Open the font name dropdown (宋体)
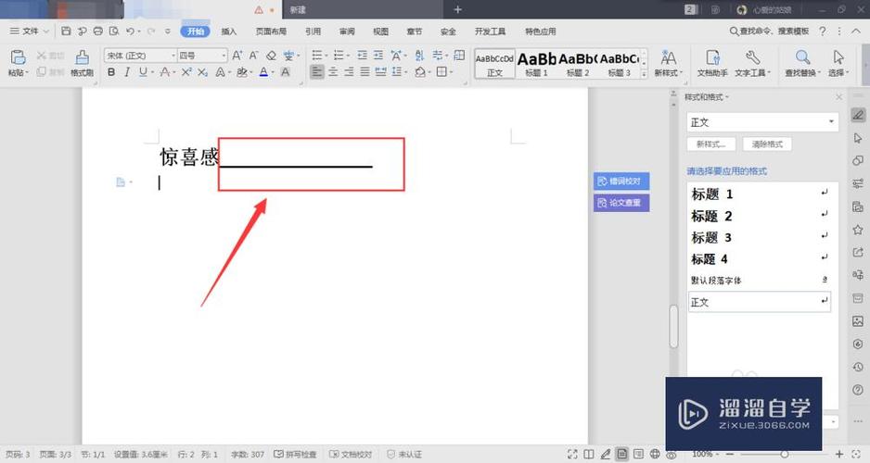 click(x=173, y=56)
